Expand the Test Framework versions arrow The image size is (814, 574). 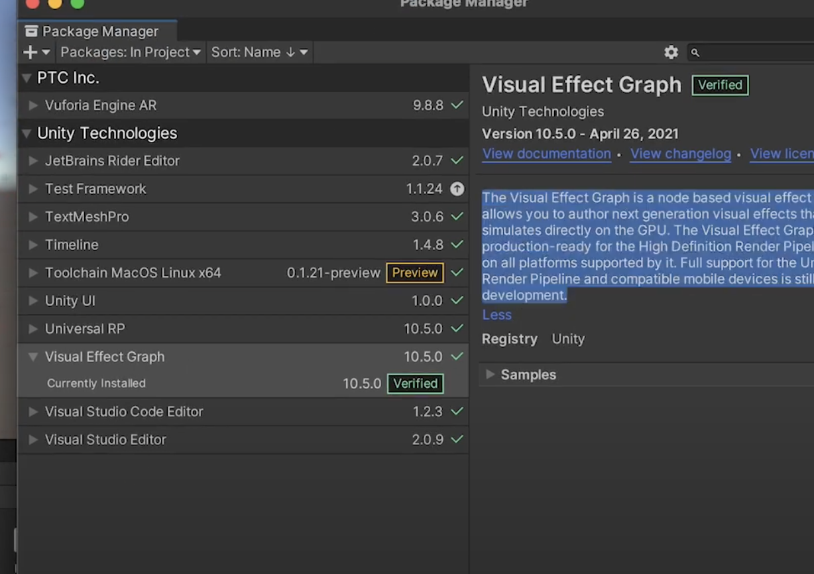pyautogui.click(x=32, y=189)
